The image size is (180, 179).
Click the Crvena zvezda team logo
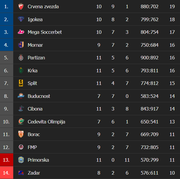click(21, 6)
